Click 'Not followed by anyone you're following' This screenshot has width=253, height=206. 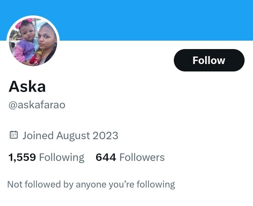91,185
